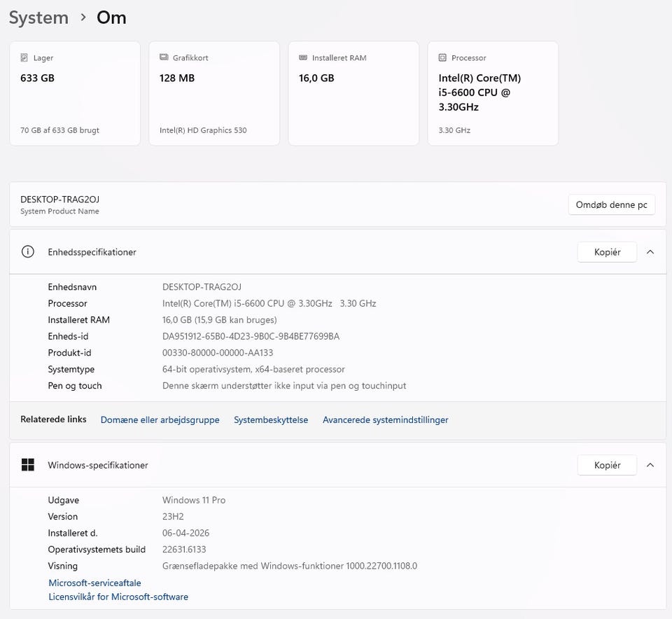Click the Windows logo icon
The width and height of the screenshot is (672, 619).
[28, 465]
